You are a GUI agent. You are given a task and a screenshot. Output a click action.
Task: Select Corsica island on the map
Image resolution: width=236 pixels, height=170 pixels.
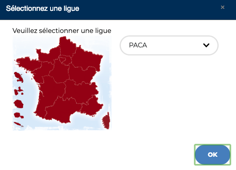(106, 121)
